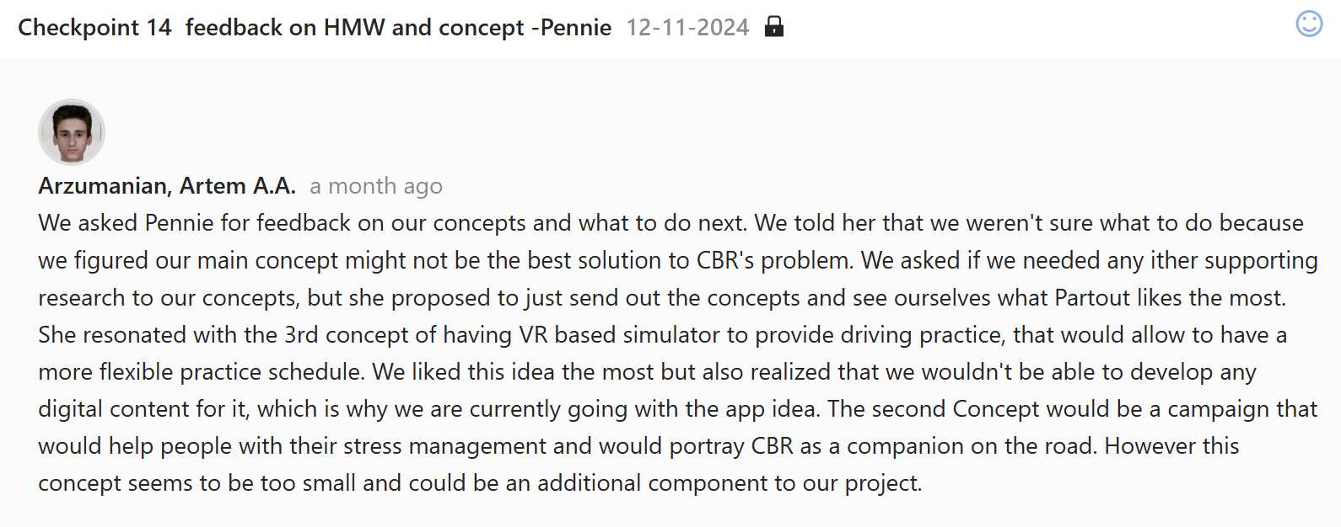Open the smiley emoji reaction picker
This screenshot has height=527, width=1341.
coord(1309,24)
